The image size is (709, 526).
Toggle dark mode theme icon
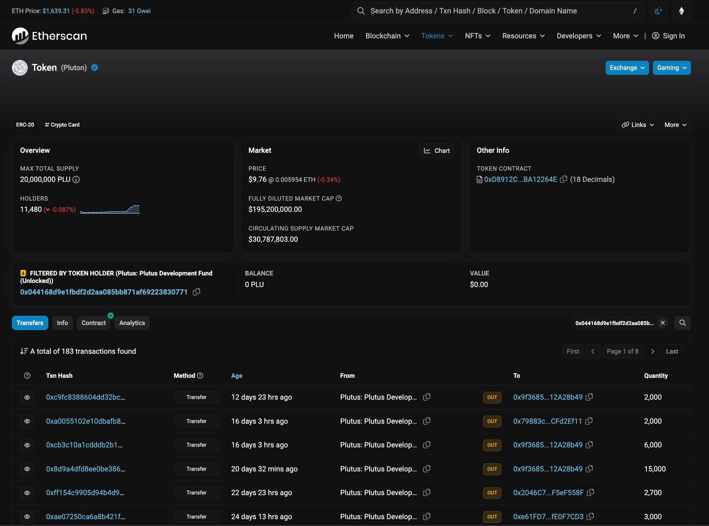click(658, 11)
